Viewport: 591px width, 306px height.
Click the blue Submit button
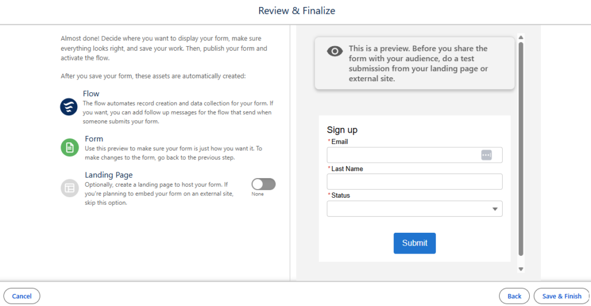click(x=414, y=243)
